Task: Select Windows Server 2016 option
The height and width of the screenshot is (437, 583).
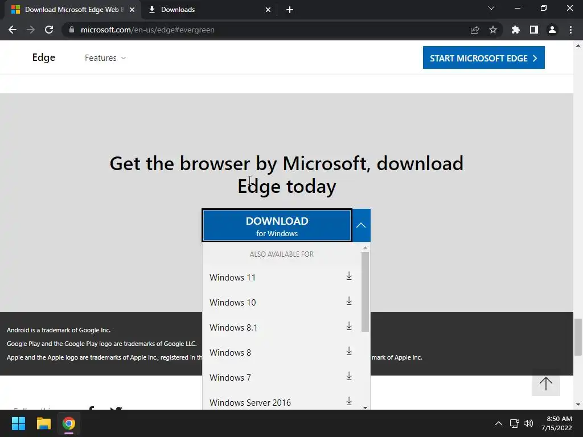Action: (x=281, y=401)
